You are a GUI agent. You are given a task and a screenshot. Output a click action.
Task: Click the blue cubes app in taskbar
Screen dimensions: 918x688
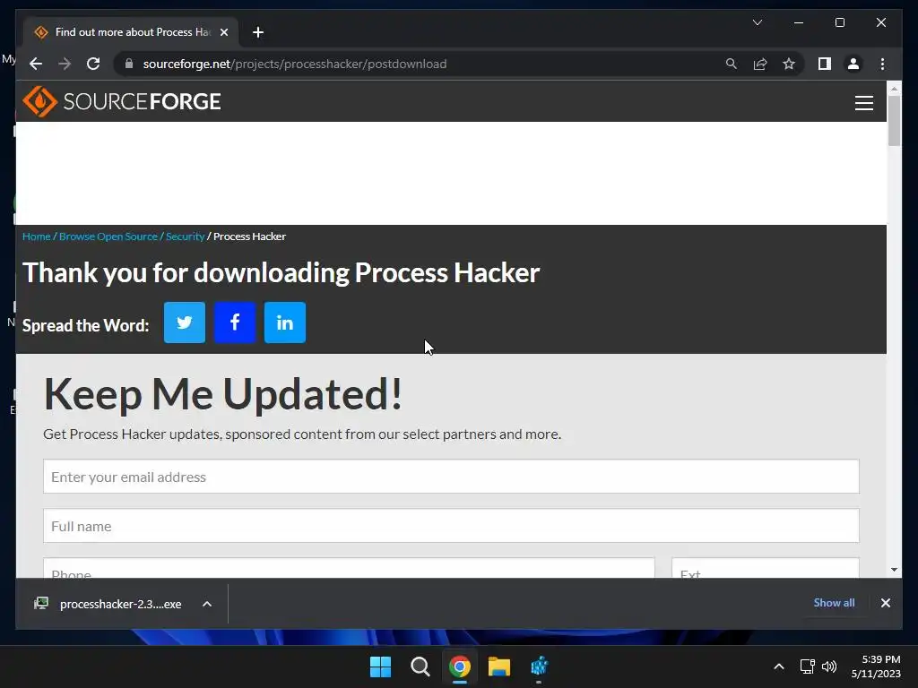click(x=539, y=666)
